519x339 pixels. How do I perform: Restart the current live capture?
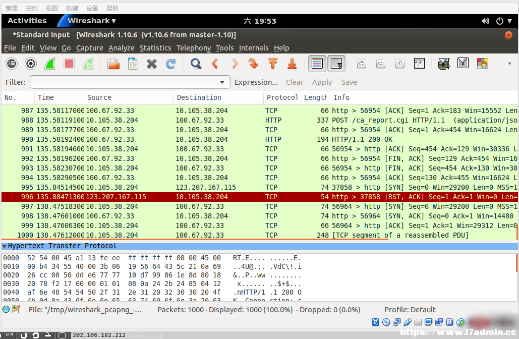click(88, 64)
